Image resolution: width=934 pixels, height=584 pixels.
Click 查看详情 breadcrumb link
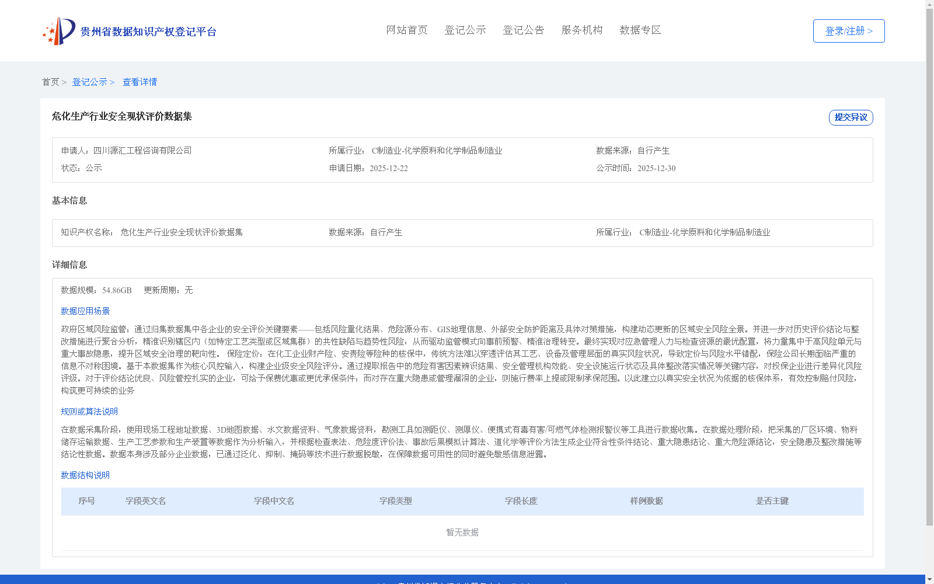140,82
